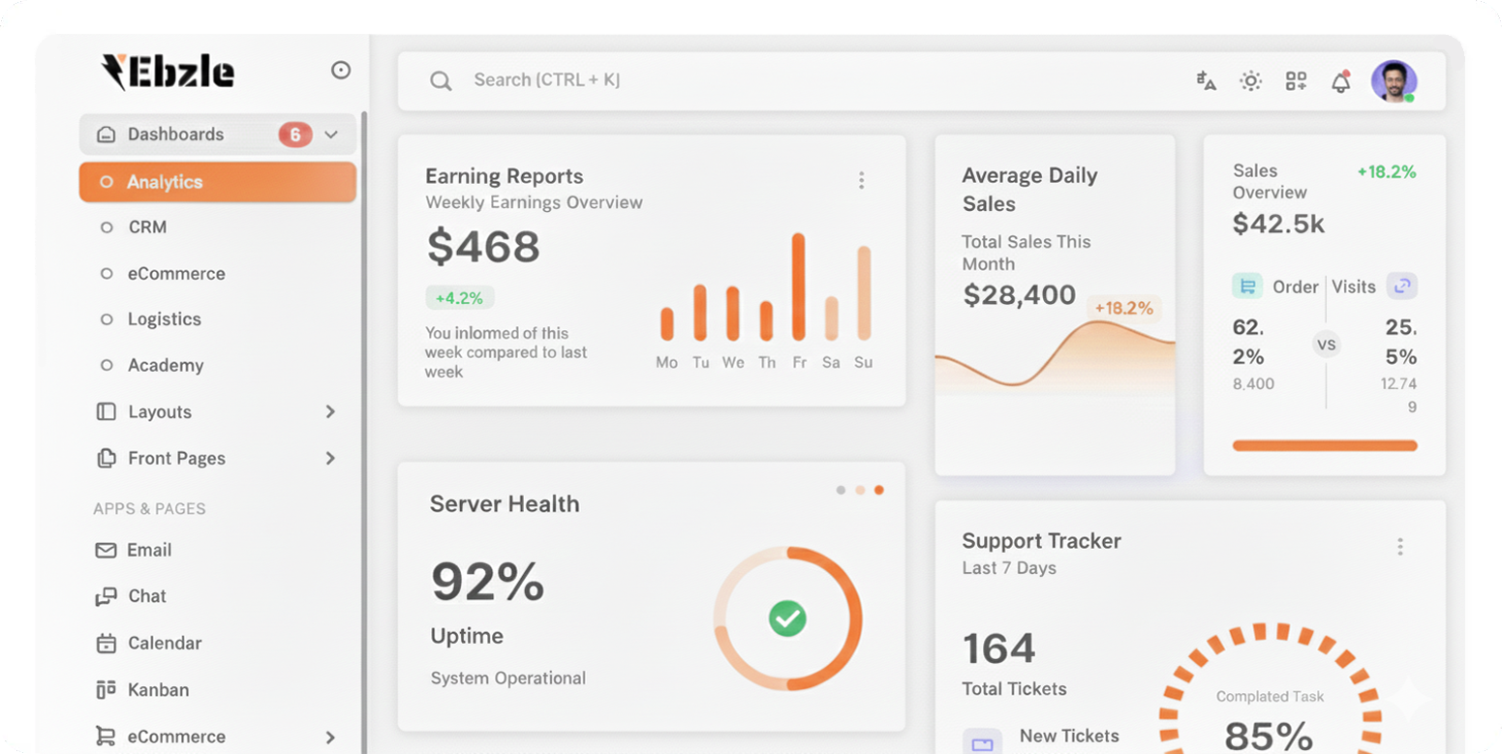Open the Calendar app icon
1502x754 pixels.
[x=106, y=644]
